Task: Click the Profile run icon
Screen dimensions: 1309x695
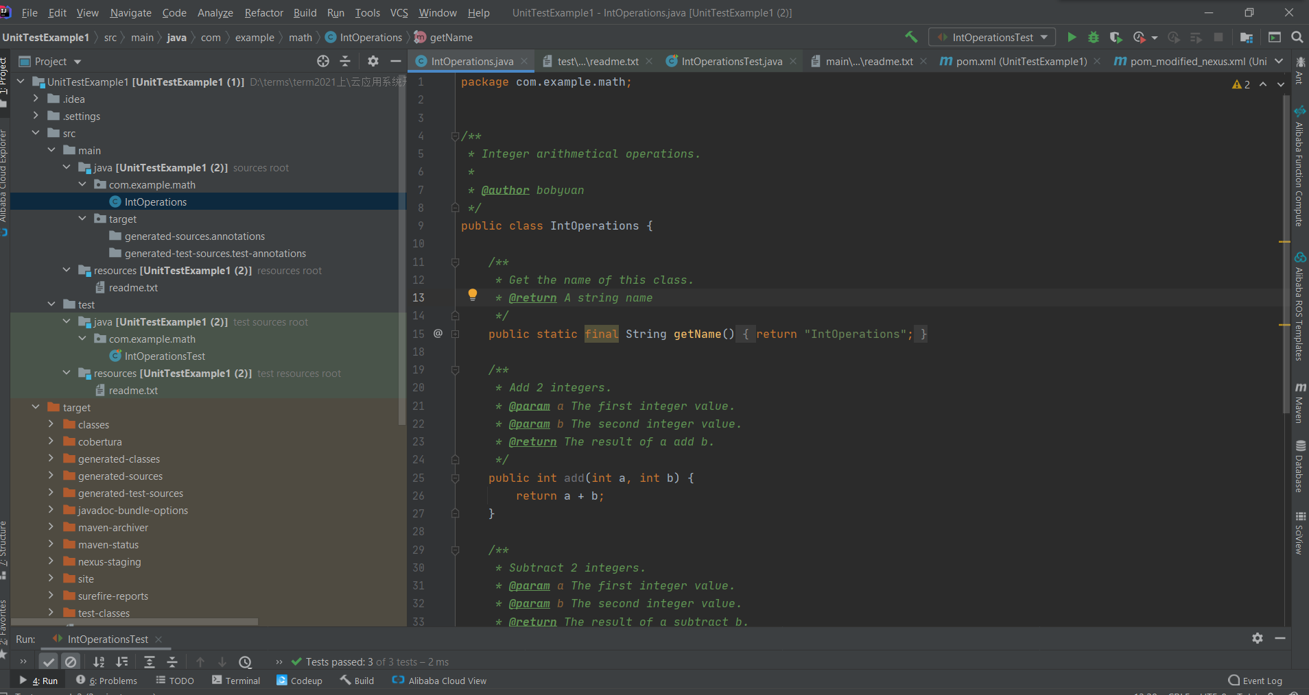Action: 1140,37
